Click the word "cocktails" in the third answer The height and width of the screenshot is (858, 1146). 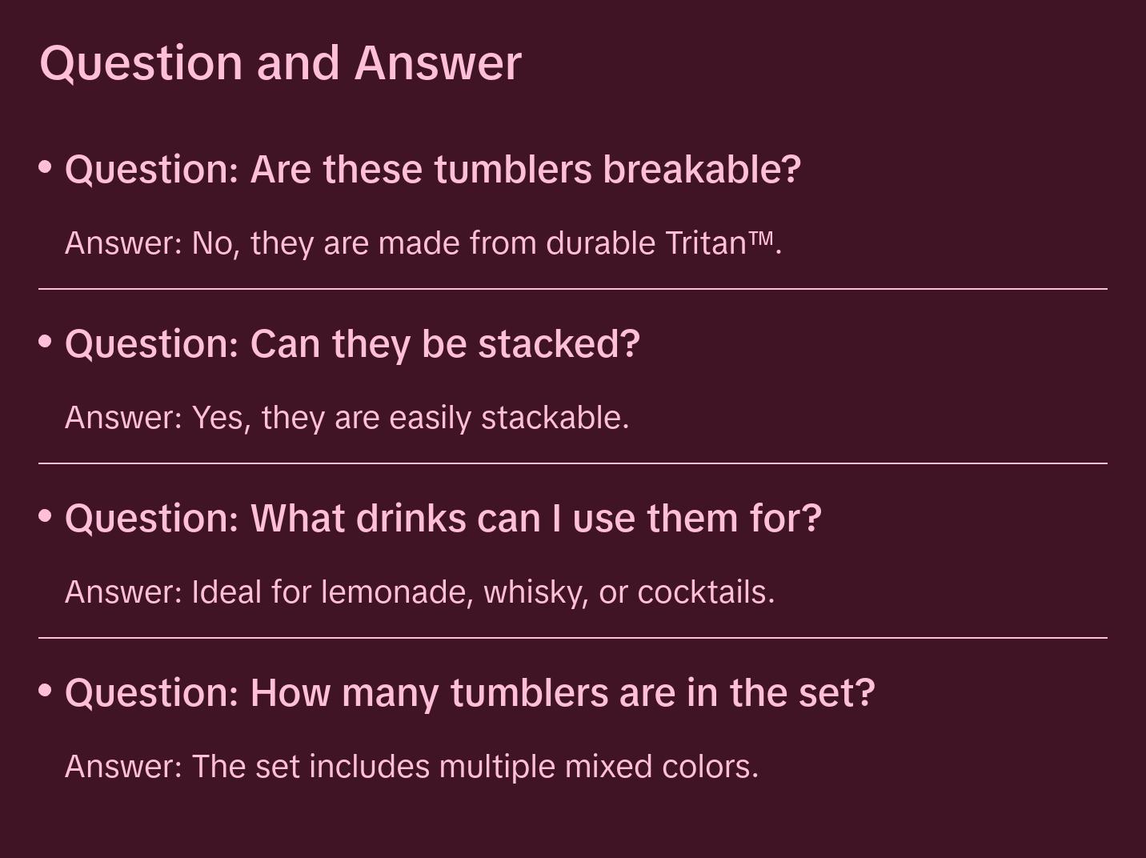click(705, 592)
